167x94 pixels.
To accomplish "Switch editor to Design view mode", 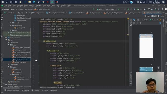I will 161,16.
